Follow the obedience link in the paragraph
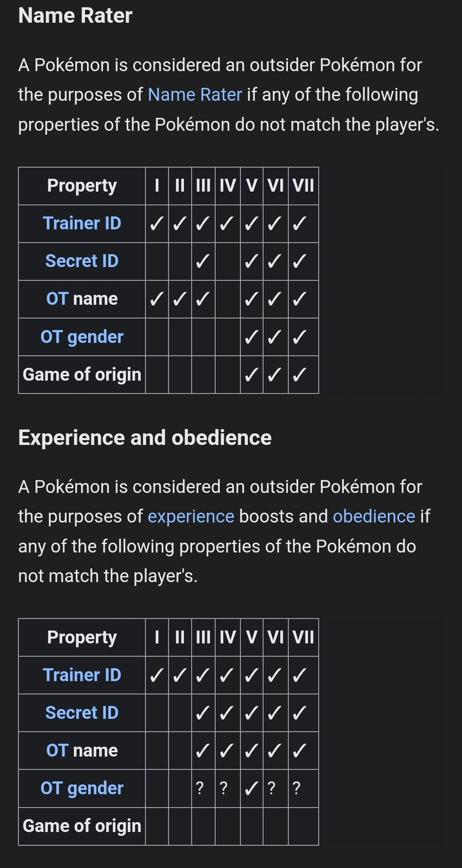Viewport: 462px width, 868px height. point(374,517)
